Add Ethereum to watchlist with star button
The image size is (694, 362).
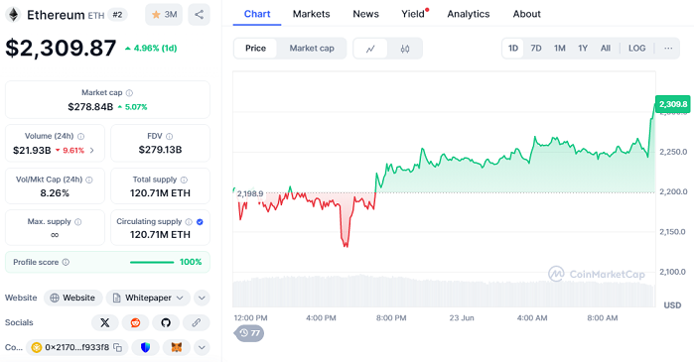point(164,15)
